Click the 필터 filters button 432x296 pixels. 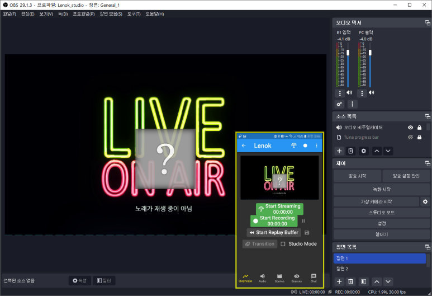pyautogui.click(x=104, y=280)
